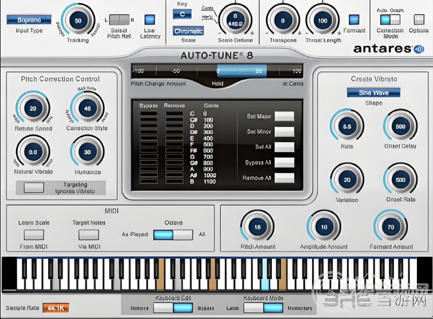433x319 pixels.
Task: Click the Onset Rate knob
Action: (400, 180)
